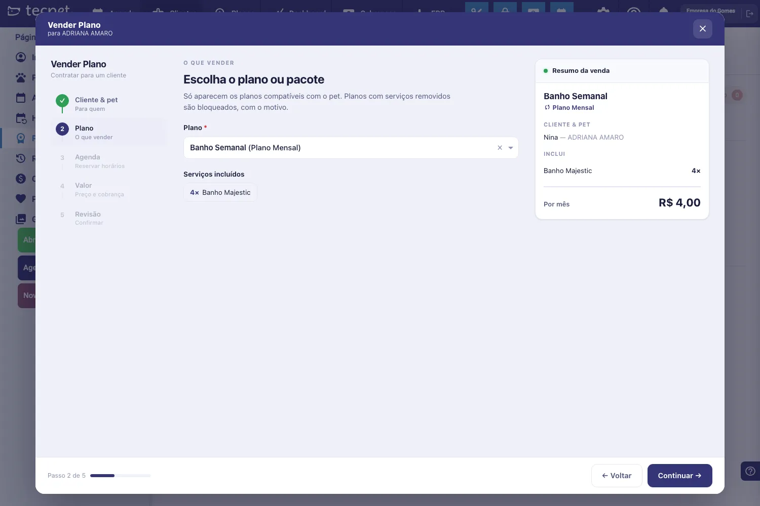This screenshot has height=506, width=760.
Task: Click the recurring icon beside Plano Mensal
Action: [x=547, y=107]
